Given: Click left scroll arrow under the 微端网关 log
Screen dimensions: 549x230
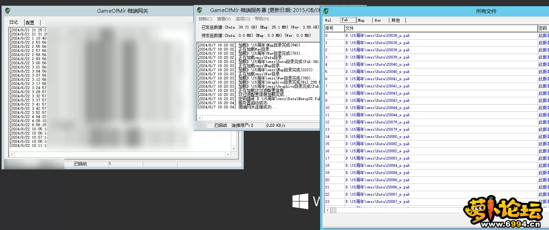Looking at the screenshot, I should pyautogui.click(x=12, y=155).
